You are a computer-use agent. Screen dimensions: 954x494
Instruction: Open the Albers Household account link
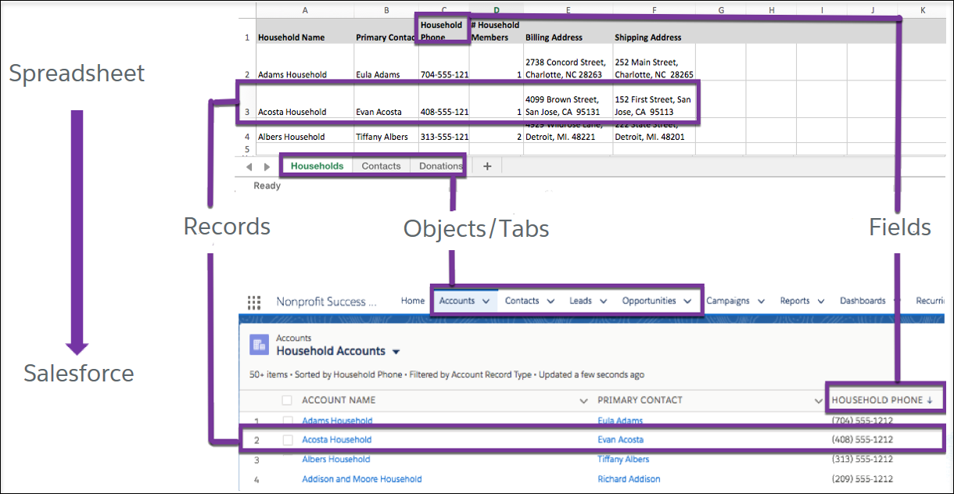[x=335, y=460]
